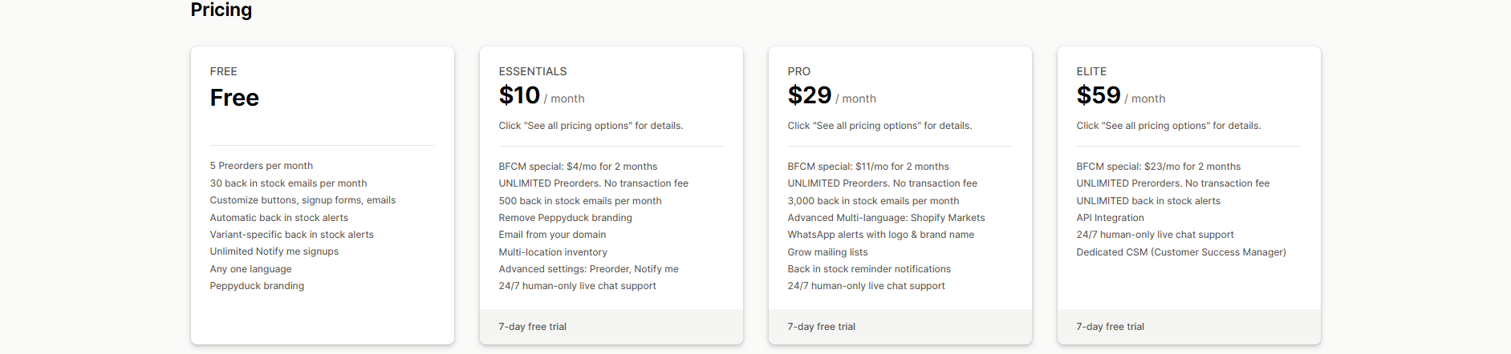Click "API Integration" in Elite plan
The width and height of the screenshot is (1511, 354).
pyautogui.click(x=1110, y=218)
